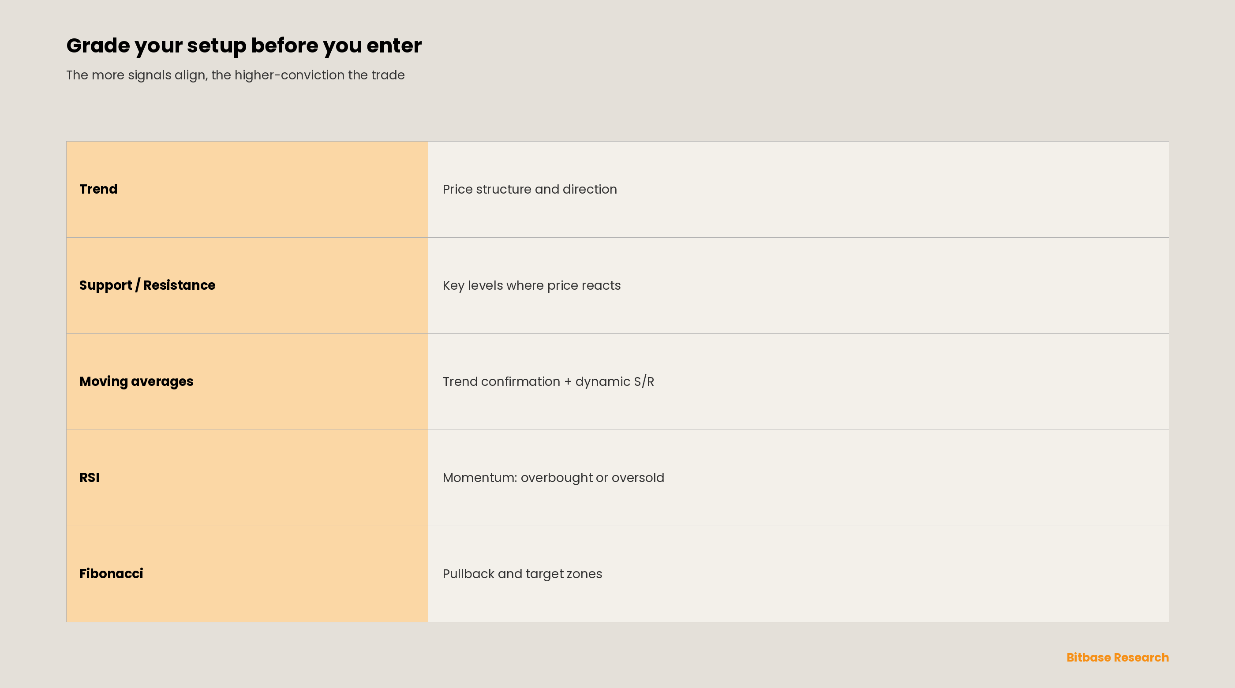The image size is (1235, 688).
Task: Select 'Price structure and direction' text
Action: click(530, 189)
